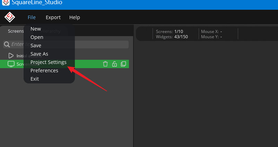Click the ScreenMain monitor icon

[11, 64]
